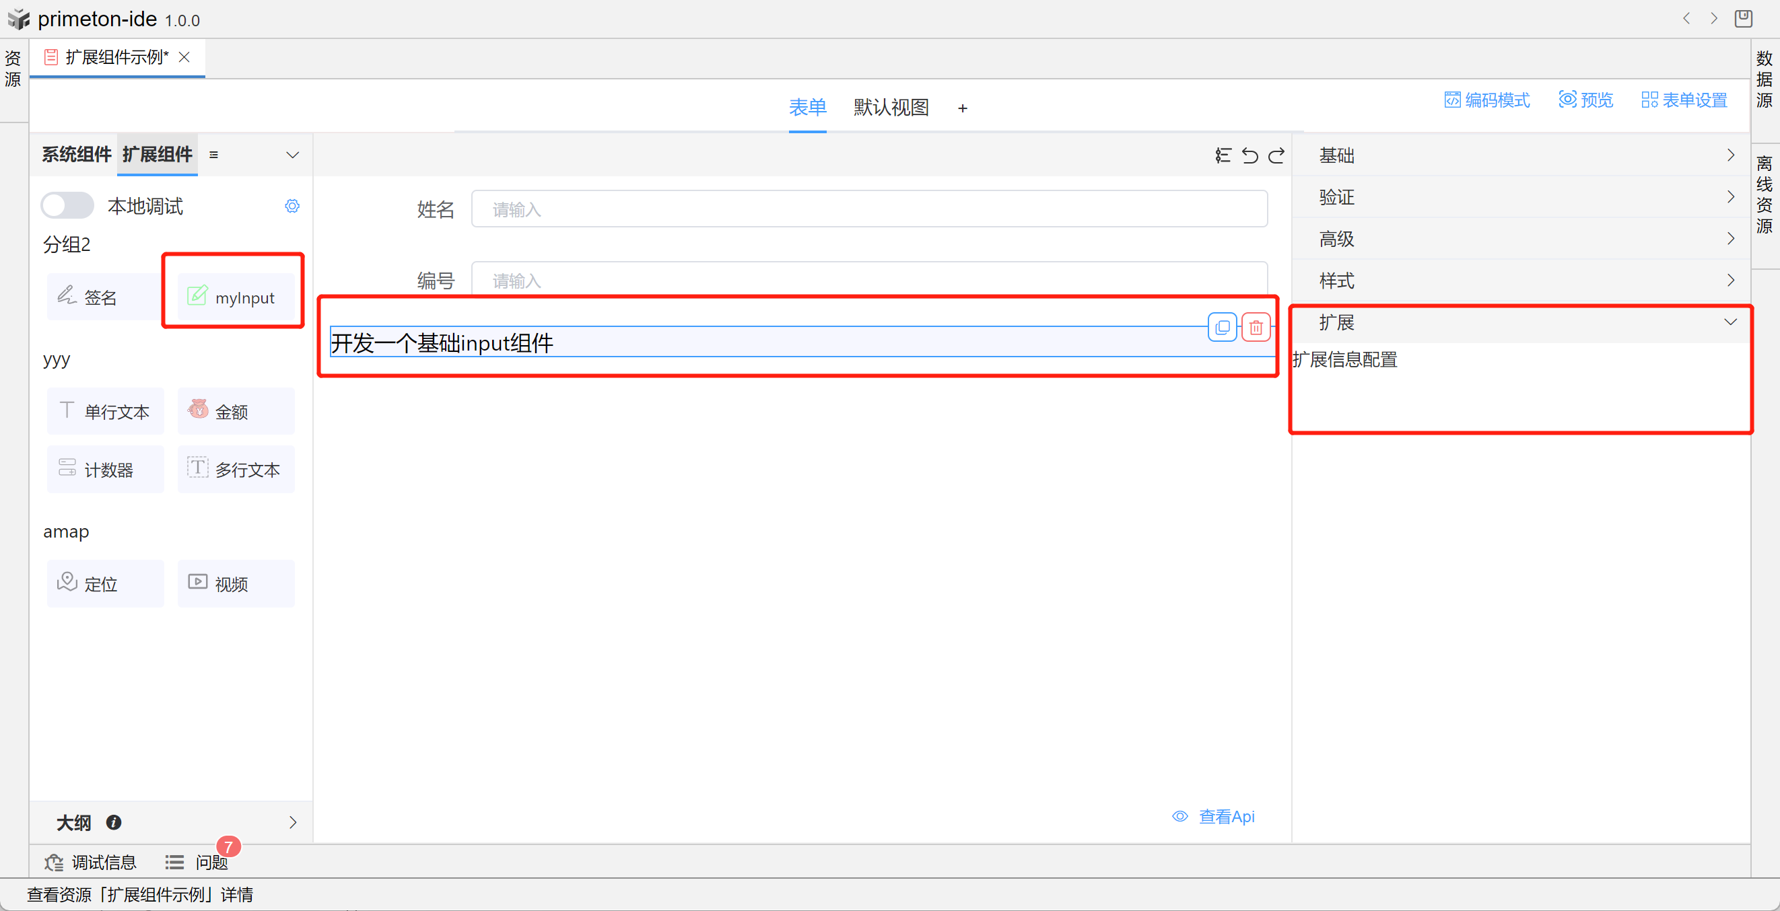Open local debug settings gear
This screenshot has height=911, width=1780.
(x=292, y=206)
